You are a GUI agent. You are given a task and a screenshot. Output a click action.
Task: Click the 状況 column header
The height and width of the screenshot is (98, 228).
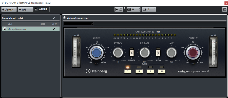coord(54,24)
